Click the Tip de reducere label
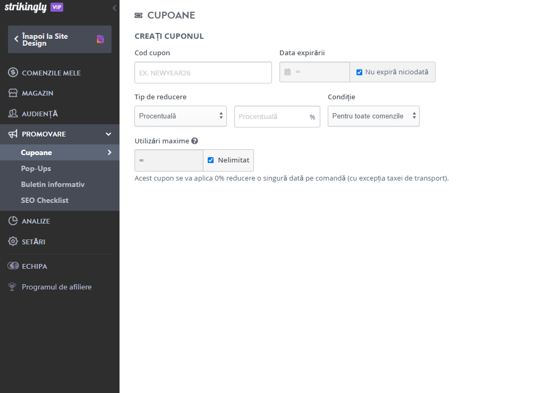This screenshot has height=393, width=553. [160, 97]
